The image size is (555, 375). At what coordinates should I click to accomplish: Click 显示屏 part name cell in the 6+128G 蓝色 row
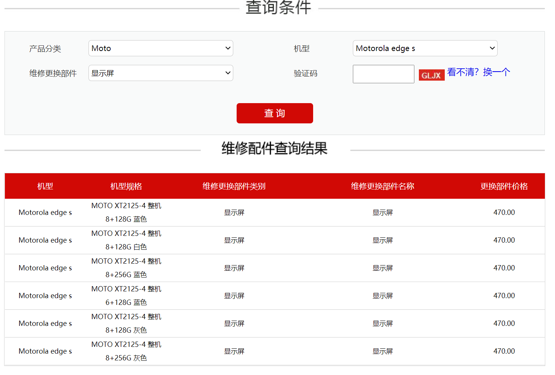(382, 296)
